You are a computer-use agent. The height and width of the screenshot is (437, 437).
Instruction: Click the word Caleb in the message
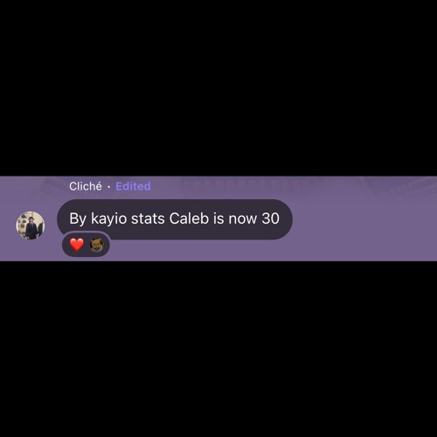tap(189, 218)
